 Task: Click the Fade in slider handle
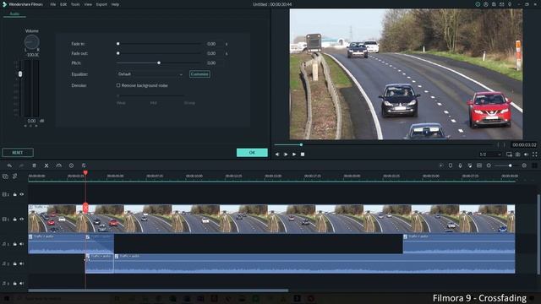(x=118, y=44)
